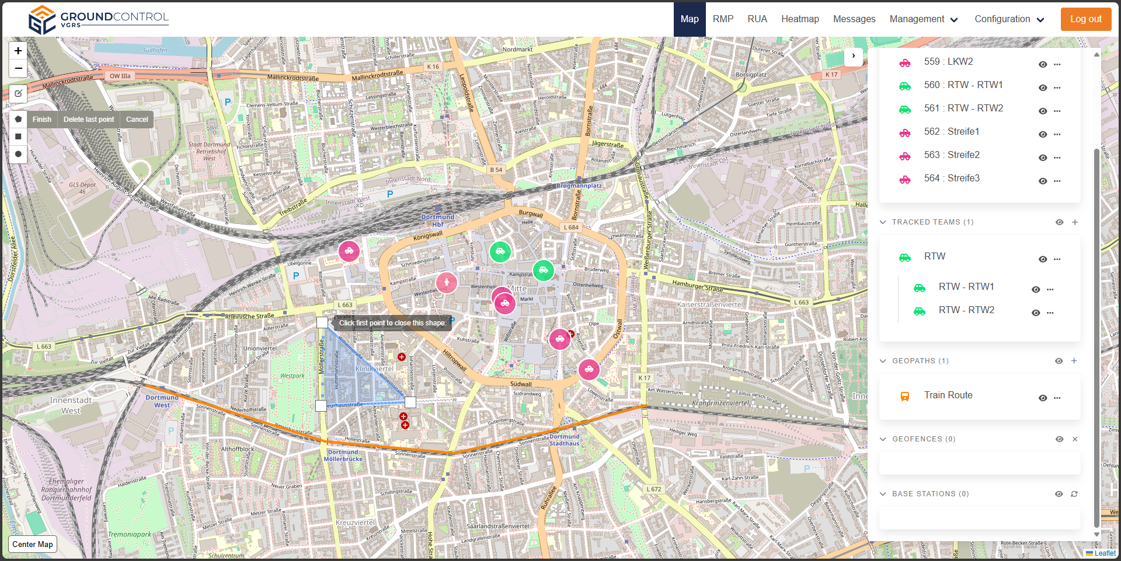Collapse the Tracked Teams section
The height and width of the screenshot is (561, 1121).
point(883,222)
